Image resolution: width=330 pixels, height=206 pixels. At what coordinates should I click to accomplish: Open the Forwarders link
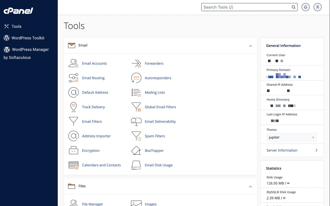click(154, 63)
